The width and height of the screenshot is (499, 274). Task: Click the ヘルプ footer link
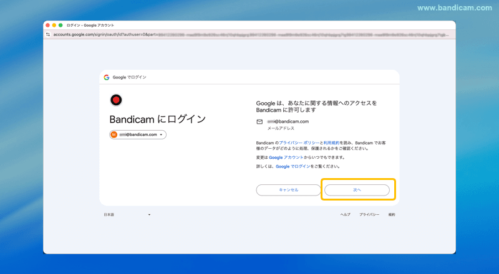[x=346, y=215]
